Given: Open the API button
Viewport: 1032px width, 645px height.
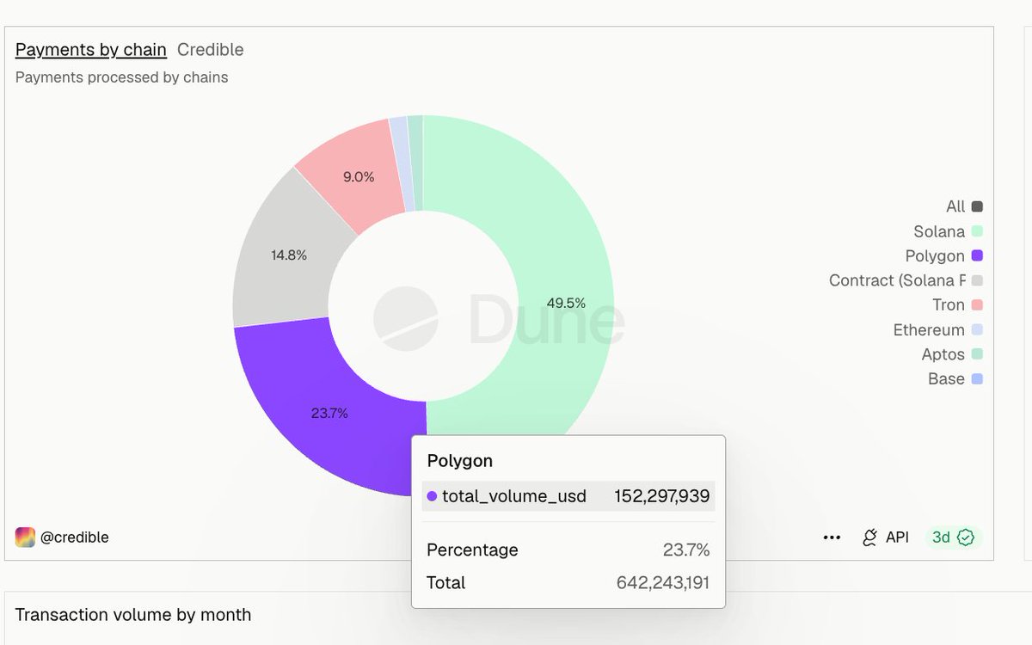Looking at the screenshot, I should [x=886, y=537].
